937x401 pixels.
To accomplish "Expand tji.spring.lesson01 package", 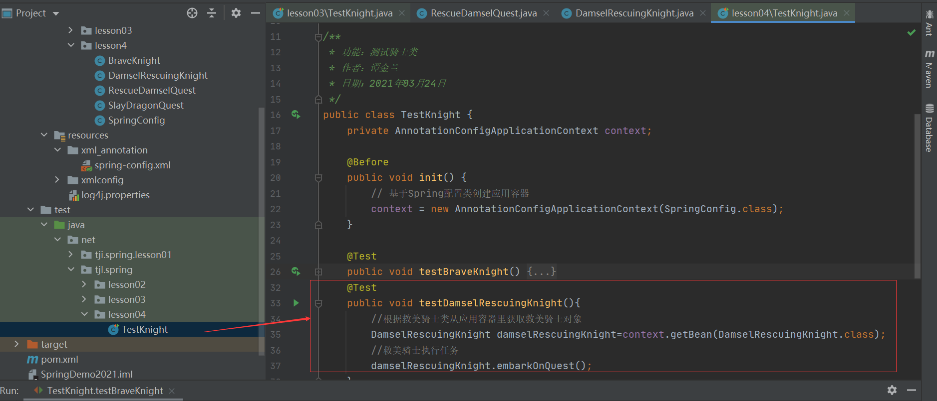I will (x=71, y=255).
